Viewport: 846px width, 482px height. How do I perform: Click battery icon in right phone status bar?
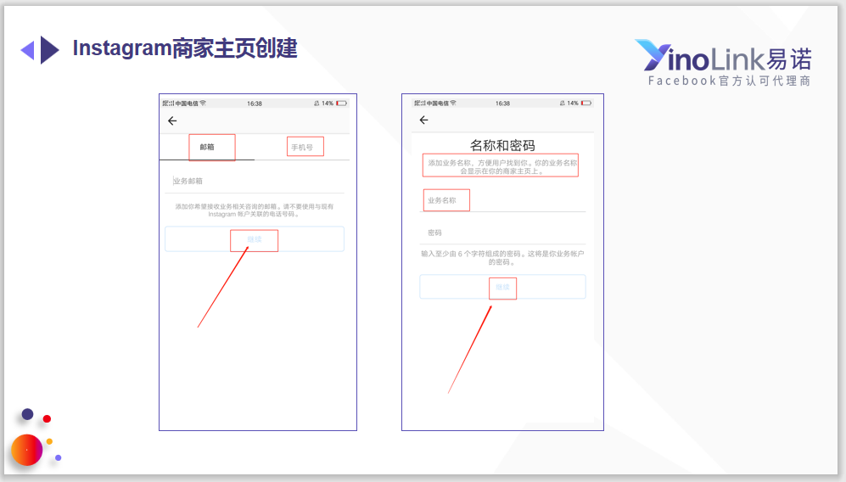[586, 103]
